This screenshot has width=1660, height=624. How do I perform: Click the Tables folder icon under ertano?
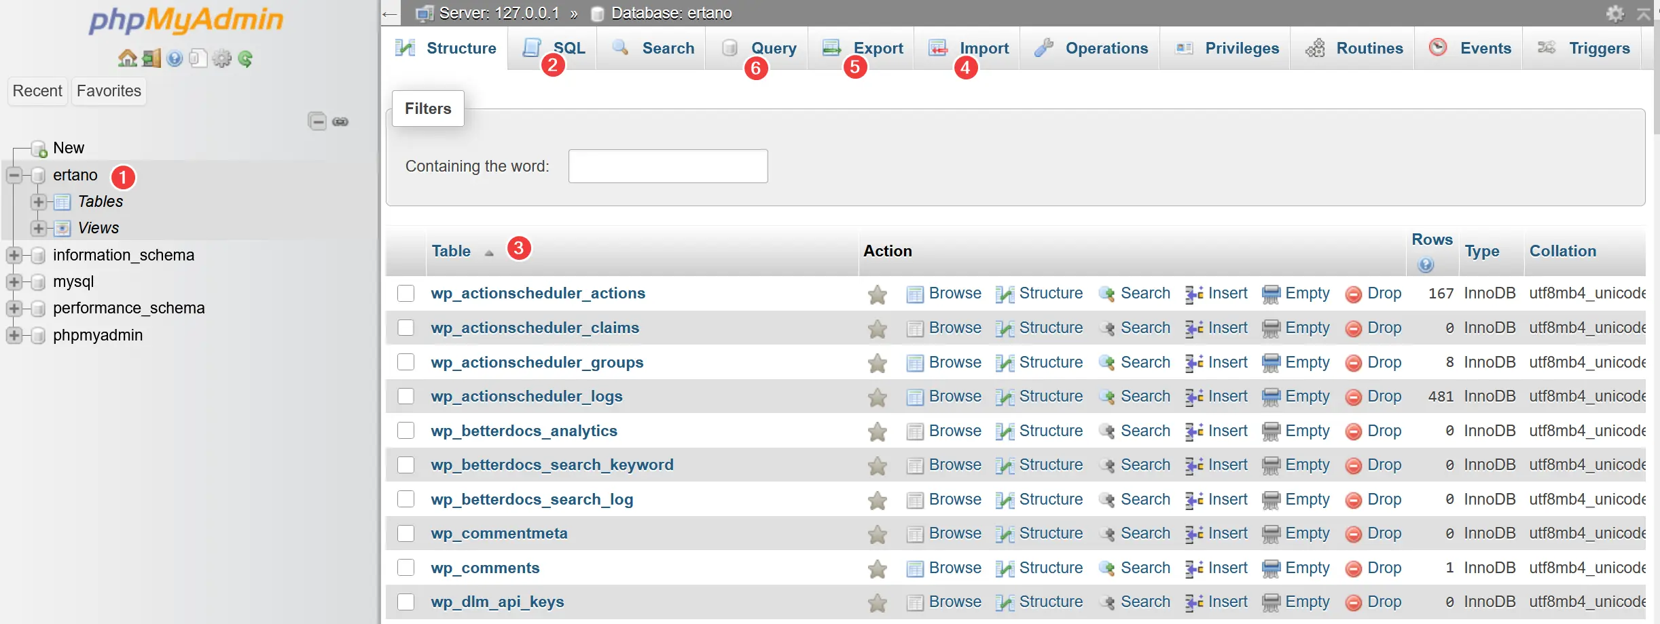click(x=62, y=202)
